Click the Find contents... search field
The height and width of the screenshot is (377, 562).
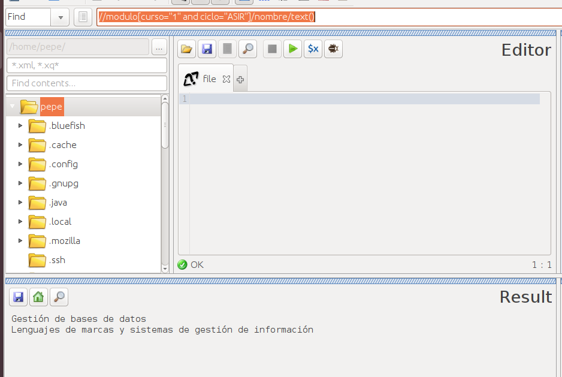[x=87, y=83]
